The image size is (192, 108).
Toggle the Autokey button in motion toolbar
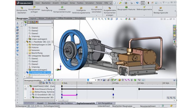coord(112,80)
